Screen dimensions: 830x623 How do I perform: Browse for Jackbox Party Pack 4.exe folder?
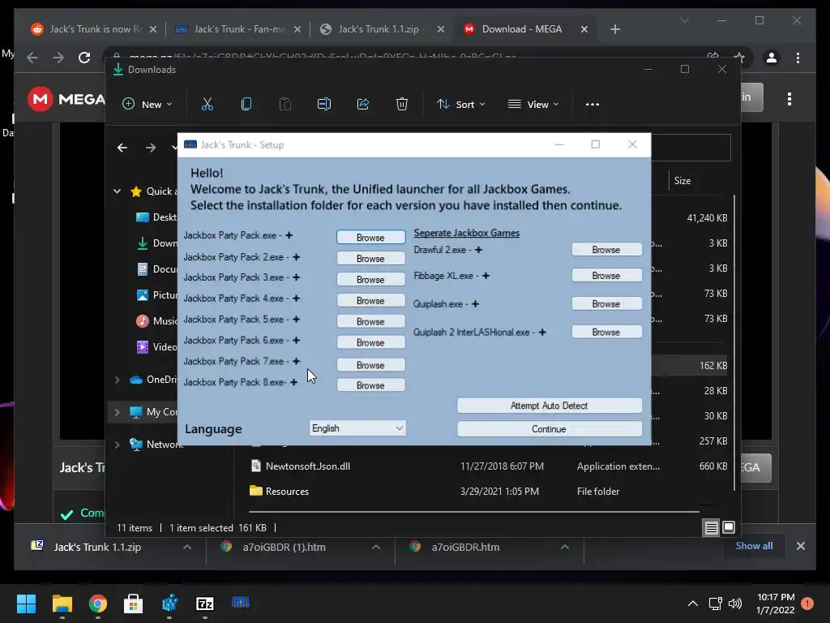coord(370,300)
